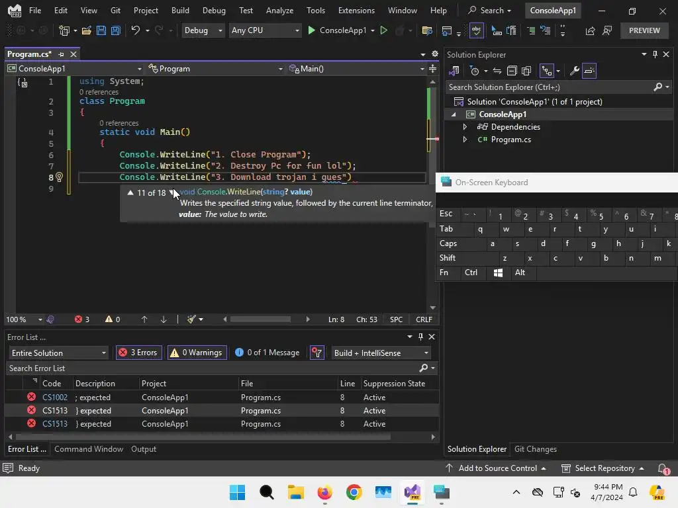Click the PREVIEW button
This screenshot has height=508, width=678.
(644, 30)
